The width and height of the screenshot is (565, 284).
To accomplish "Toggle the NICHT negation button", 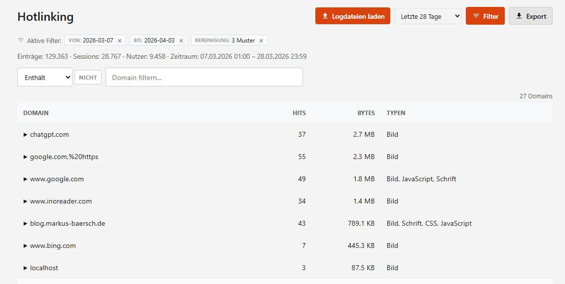I will [88, 77].
